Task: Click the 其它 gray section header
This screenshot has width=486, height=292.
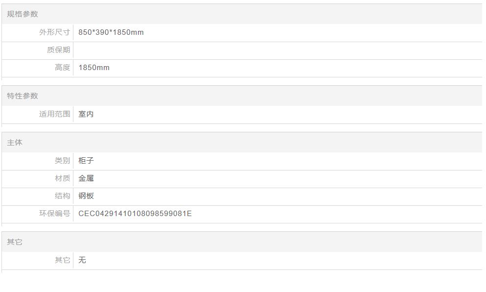Action: coord(15,242)
